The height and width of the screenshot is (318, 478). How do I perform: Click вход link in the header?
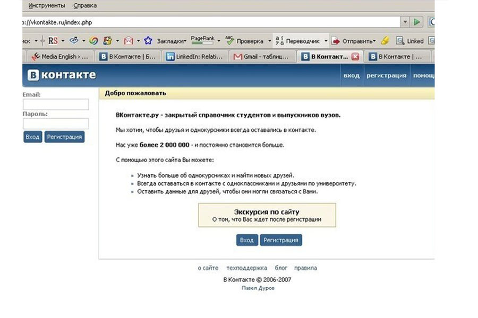click(352, 75)
